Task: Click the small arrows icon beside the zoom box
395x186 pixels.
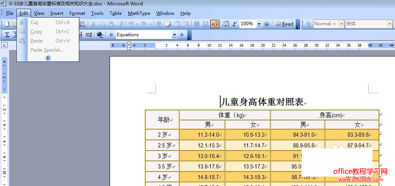Action: tap(235, 24)
